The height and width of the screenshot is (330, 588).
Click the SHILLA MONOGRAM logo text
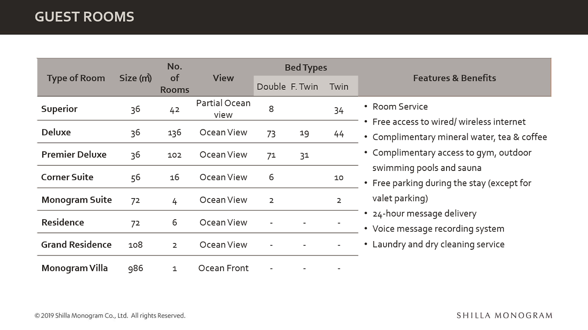coord(504,315)
